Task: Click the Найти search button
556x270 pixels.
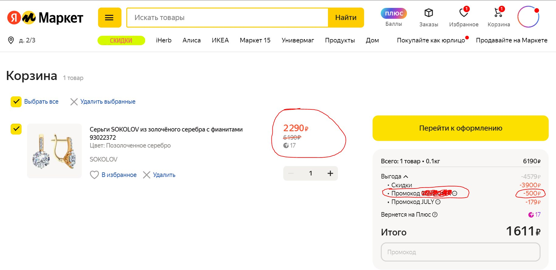Action: point(346,18)
